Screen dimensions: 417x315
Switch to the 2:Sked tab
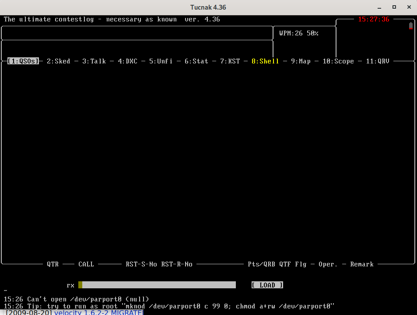[59, 61]
